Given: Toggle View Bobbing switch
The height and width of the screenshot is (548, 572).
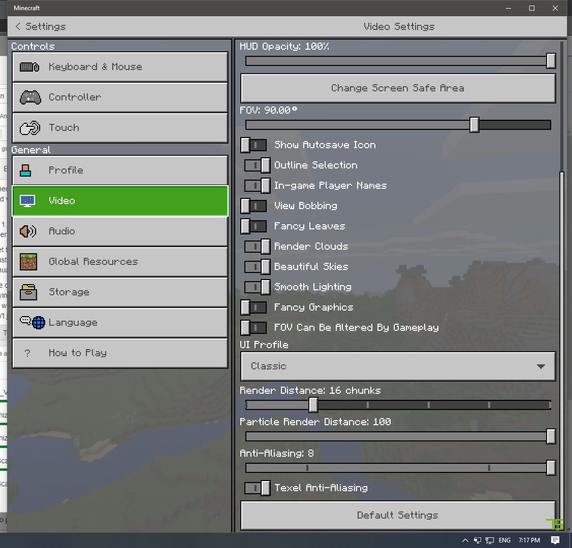Looking at the screenshot, I should pyautogui.click(x=253, y=206).
